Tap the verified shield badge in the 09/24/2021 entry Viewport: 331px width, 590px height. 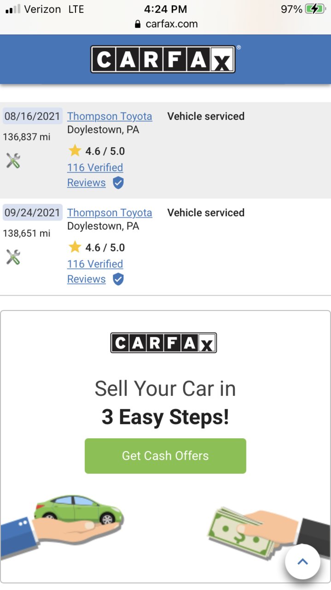[118, 280]
